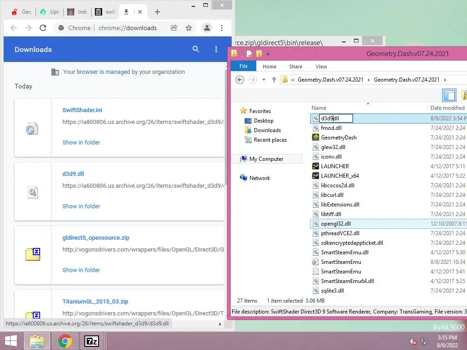Screen dimensions: 467x350
Task: Show d3d9.dll in folder
Action: point(81,206)
